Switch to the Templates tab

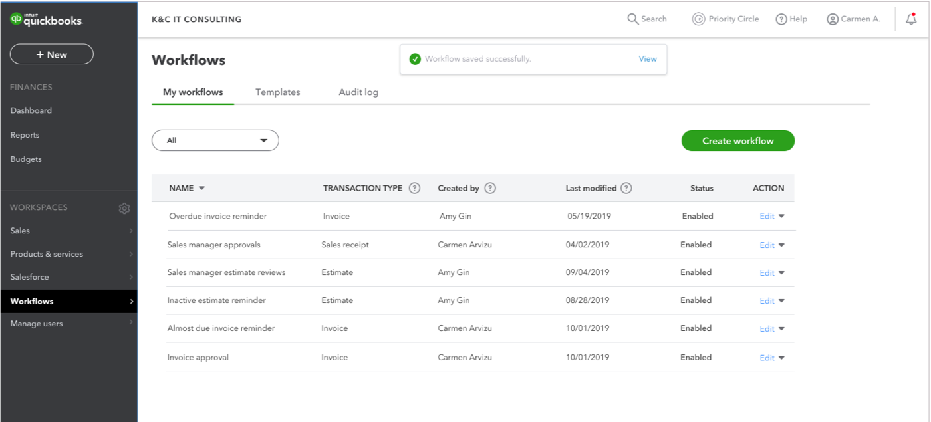click(x=277, y=92)
